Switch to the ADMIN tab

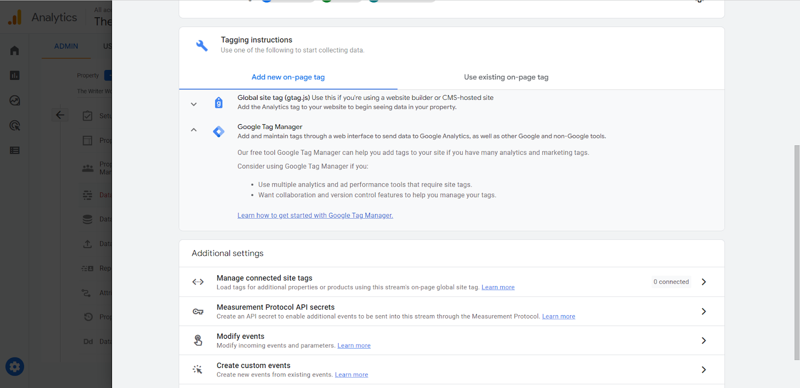[x=66, y=46]
